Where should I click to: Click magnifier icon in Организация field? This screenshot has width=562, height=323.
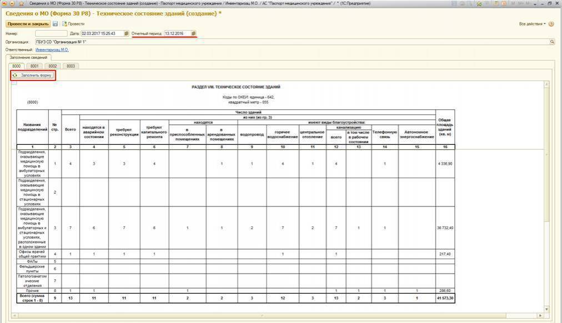[x=552, y=42]
